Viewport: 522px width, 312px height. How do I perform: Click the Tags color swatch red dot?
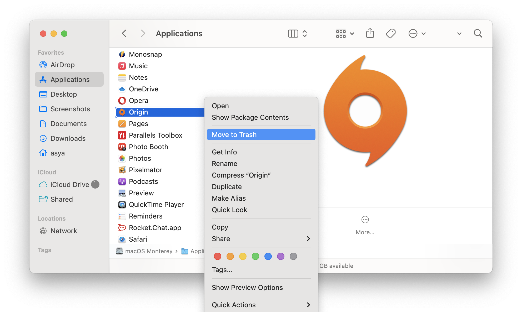pyautogui.click(x=217, y=256)
